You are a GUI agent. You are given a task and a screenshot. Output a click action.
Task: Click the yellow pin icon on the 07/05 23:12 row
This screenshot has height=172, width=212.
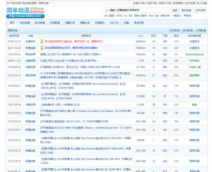(42, 42)
